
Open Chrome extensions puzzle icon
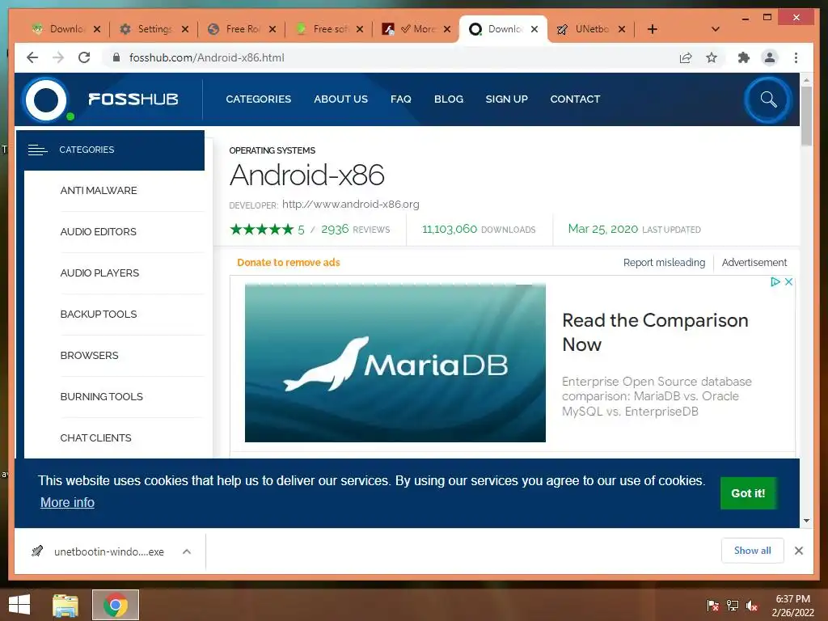point(744,57)
